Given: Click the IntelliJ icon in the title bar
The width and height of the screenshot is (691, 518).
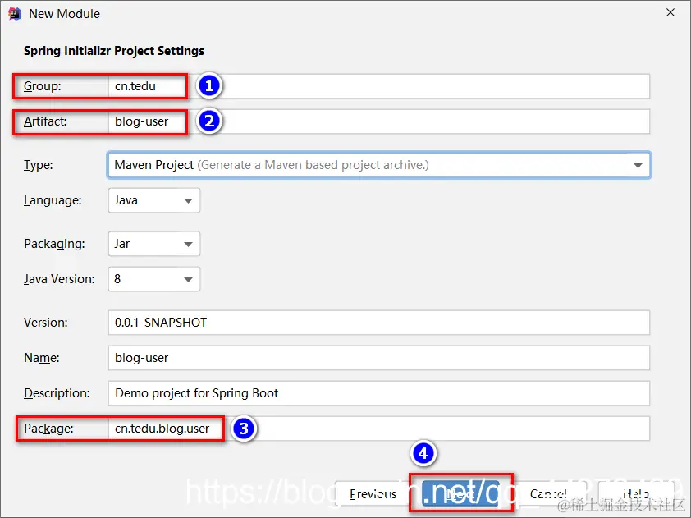Looking at the screenshot, I should point(15,14).
